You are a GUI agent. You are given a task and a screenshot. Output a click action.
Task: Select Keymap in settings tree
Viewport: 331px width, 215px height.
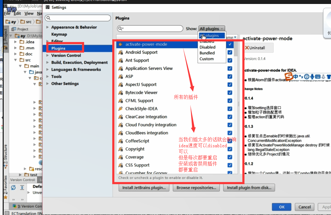59,34
